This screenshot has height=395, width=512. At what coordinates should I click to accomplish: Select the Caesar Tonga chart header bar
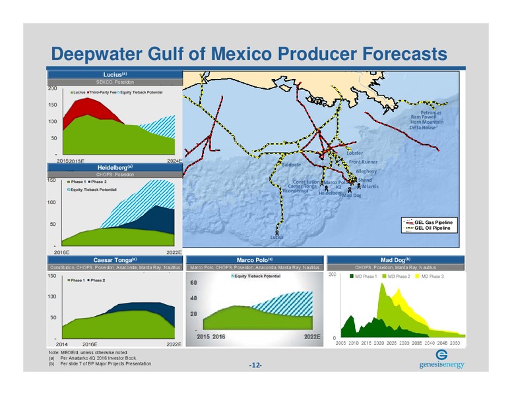click(x=115, y=260)
